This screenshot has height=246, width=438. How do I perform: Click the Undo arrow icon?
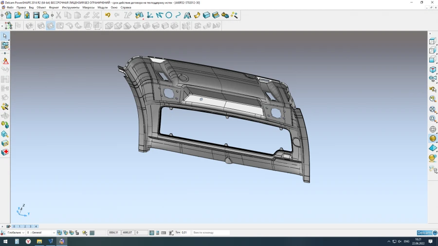108,16
